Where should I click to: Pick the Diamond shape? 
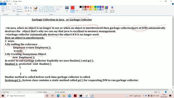42,9
